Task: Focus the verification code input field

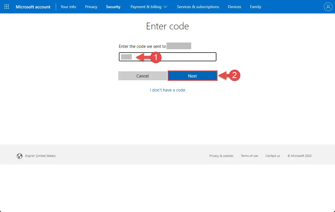Action: [x=174, y=57]
